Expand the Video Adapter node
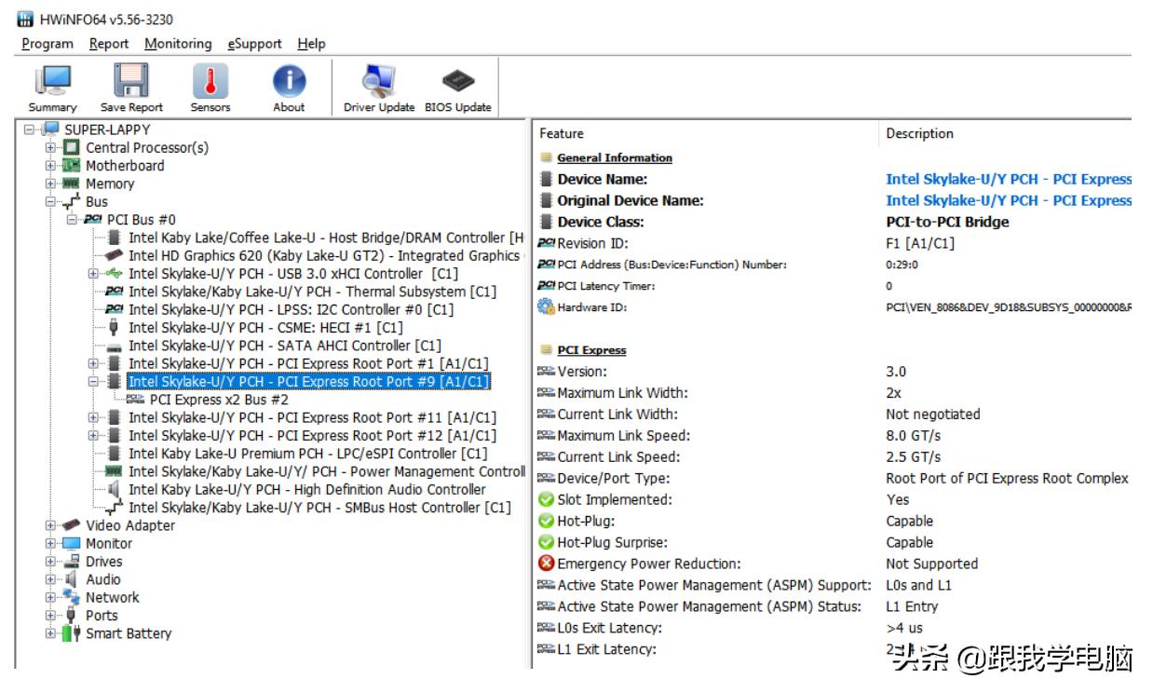The height and width of the screenshot is (693, 1153). pos(51,525)
